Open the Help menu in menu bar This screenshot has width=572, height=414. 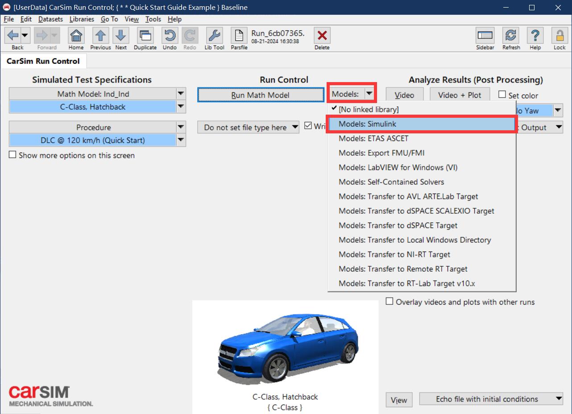click(x=174, y=19)
